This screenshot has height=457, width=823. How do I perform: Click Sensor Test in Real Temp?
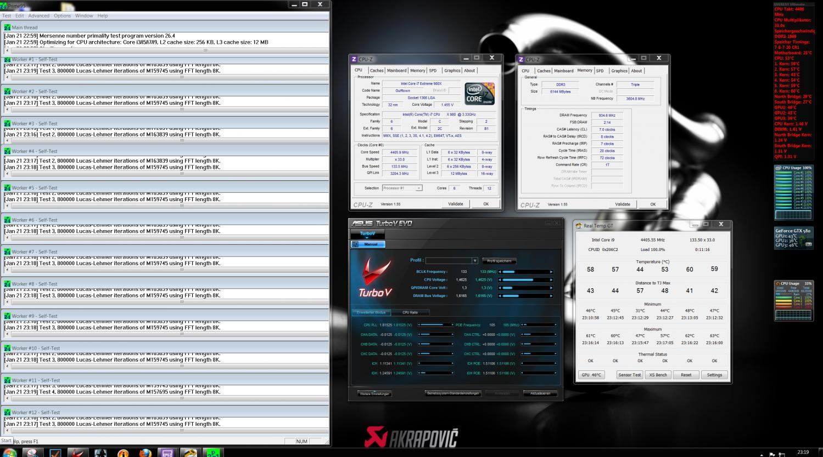[629, 375]
